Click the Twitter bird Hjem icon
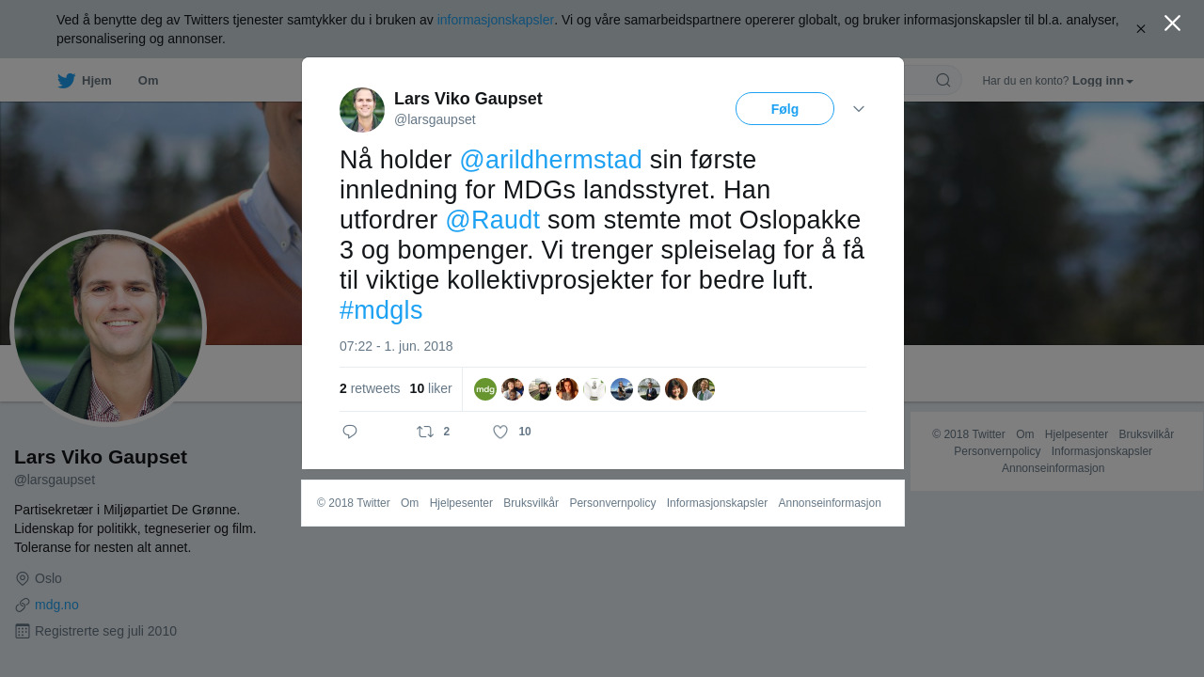Screen dimensions: 1204x677 coord(66,81)
